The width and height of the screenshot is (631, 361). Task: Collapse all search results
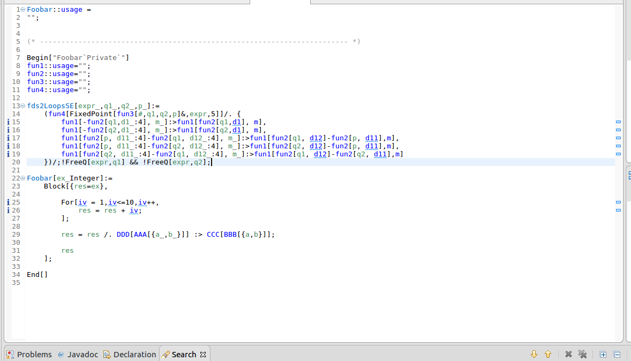(x=617, y=354)
